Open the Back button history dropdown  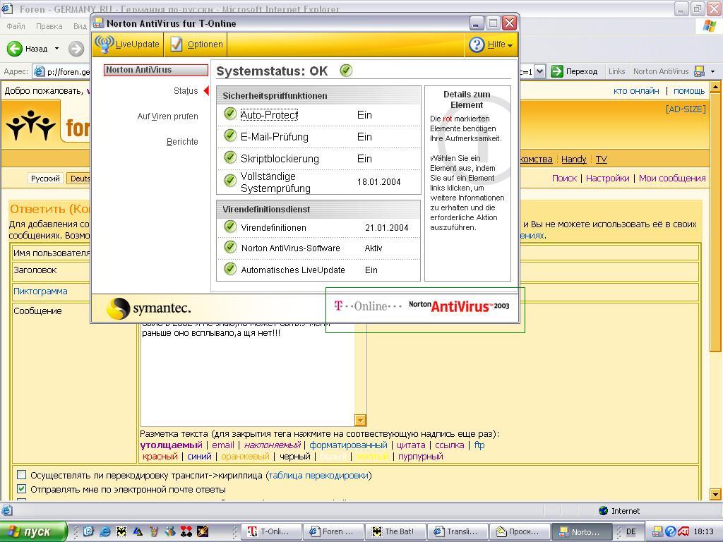coord(56,49)
